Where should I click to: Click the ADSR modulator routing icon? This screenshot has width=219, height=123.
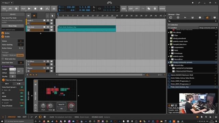[22, 96]
